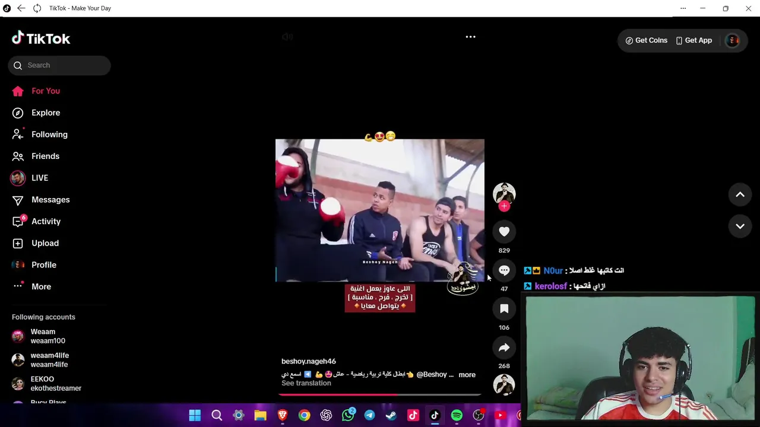Click the Upload plus-square icon
The width and height of the screenshot is (760, 427).
pos(18,243)
